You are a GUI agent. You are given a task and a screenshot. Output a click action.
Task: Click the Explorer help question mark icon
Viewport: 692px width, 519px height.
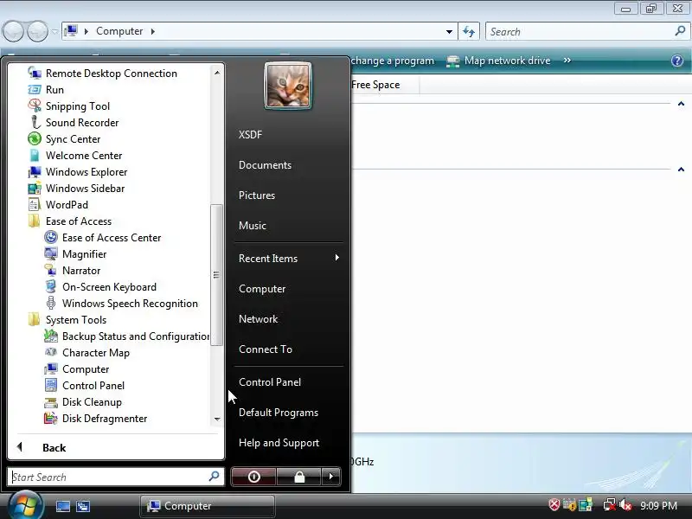677,61
